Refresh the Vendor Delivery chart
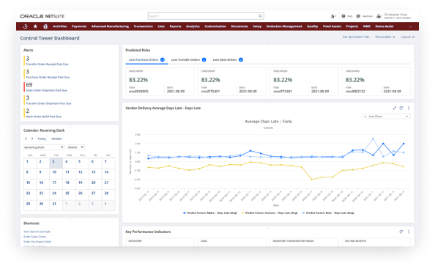Screen dimensions: 435x269 401,108
